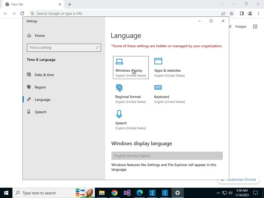Open the taskbar clock and date
The height and width of the screenshot is (198, 264).
[242, 193]
